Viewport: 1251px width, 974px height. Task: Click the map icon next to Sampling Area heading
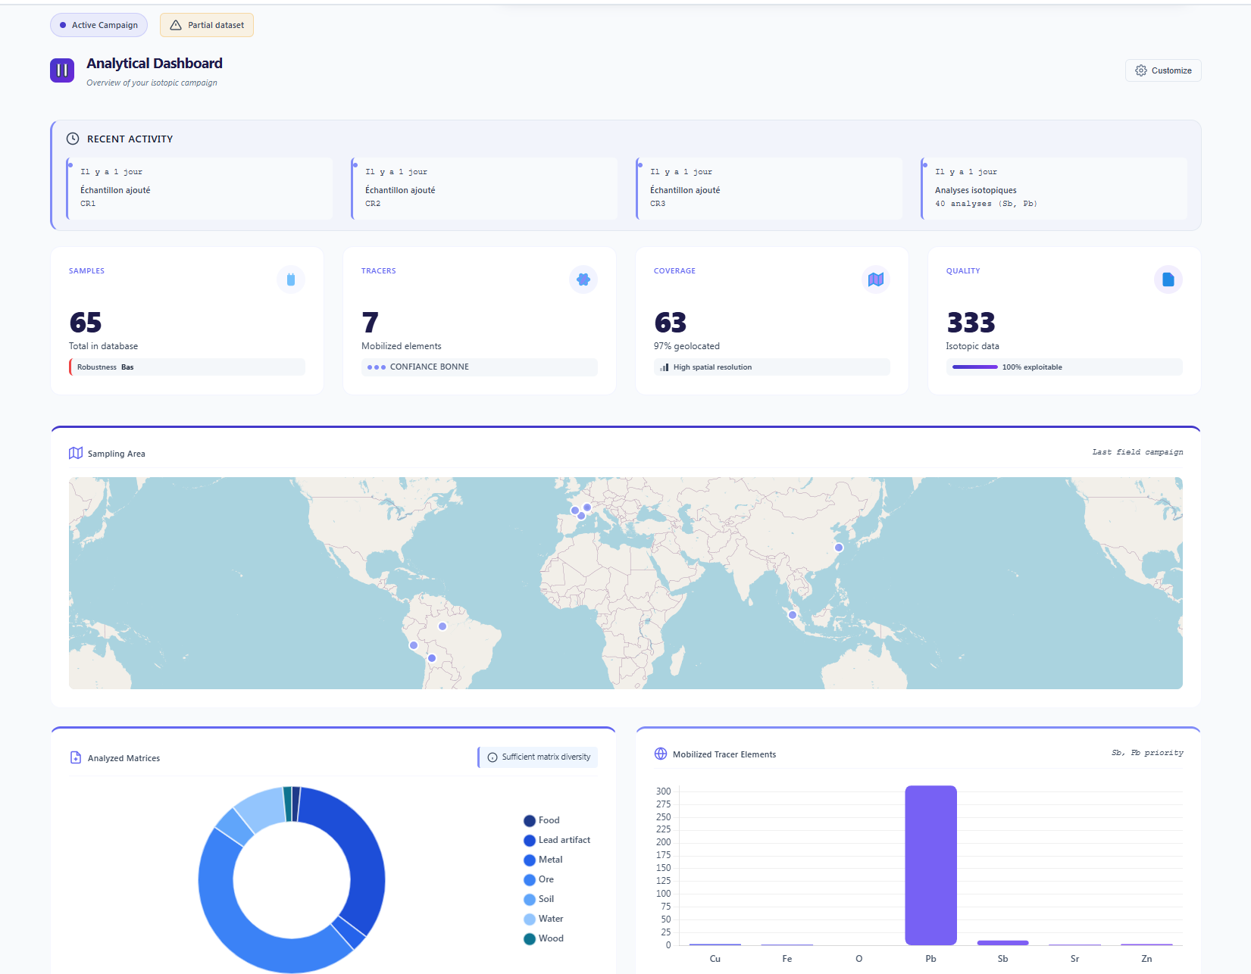click(76, 452)
